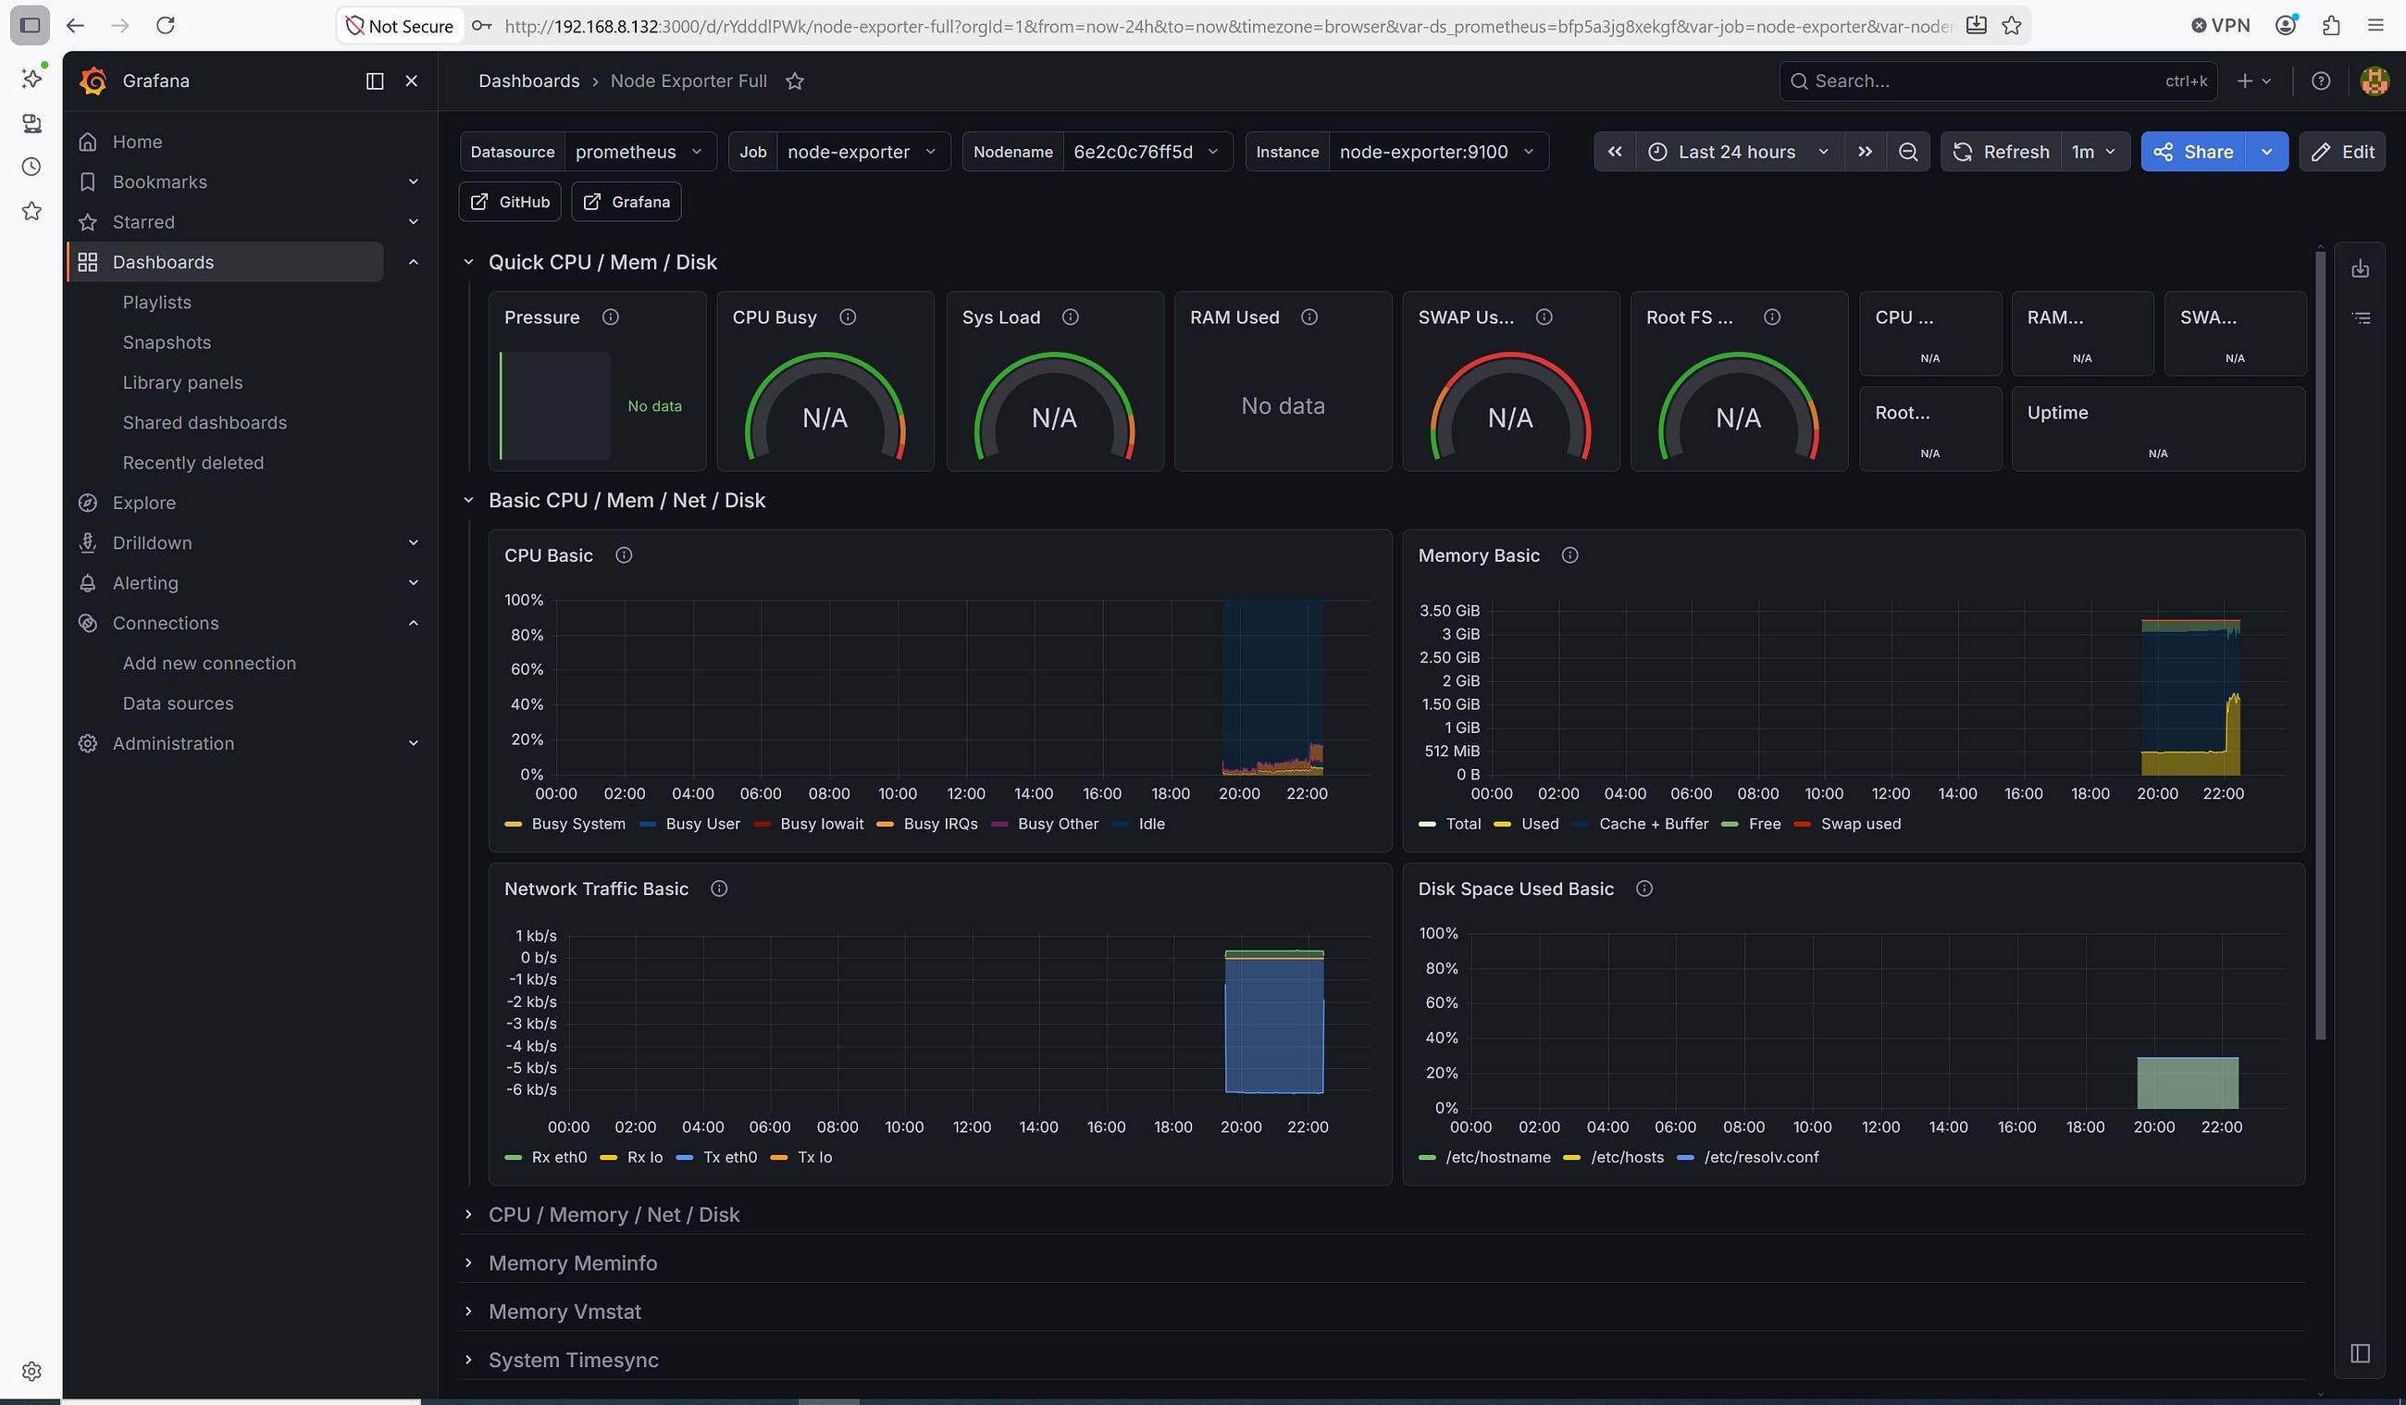Open the 1m refresh interval dropdown
The width and height of the screenshot is (2406, 1405).
[2094, 152]
